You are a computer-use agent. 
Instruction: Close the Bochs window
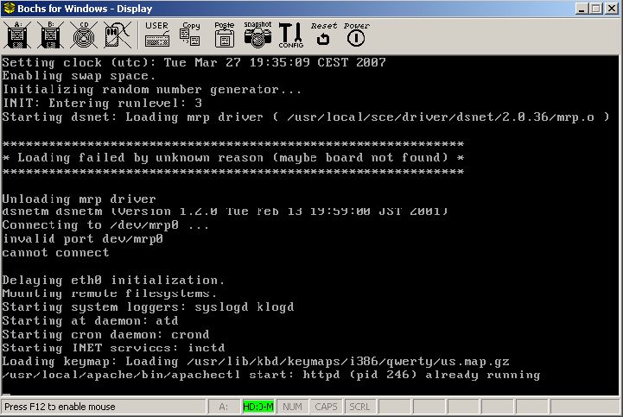[x=612, y=9]
